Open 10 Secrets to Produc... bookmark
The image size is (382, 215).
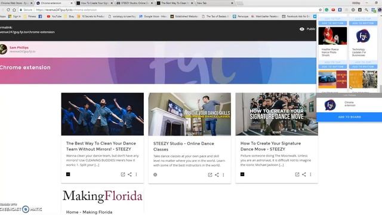click(x=91, y=16)
